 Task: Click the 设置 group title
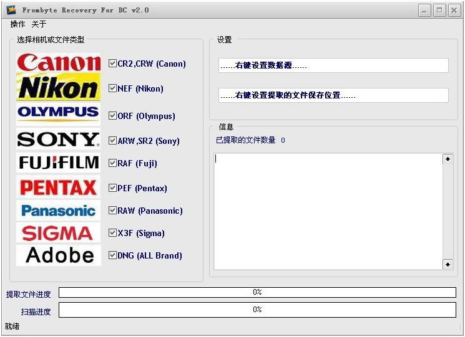pyautogui.click(x=225, y=40)
